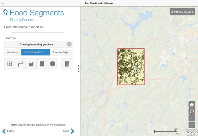Delete drawn graphics with trash icon
The width and height of the screenshot is (198, 136).
click(67, 64)
